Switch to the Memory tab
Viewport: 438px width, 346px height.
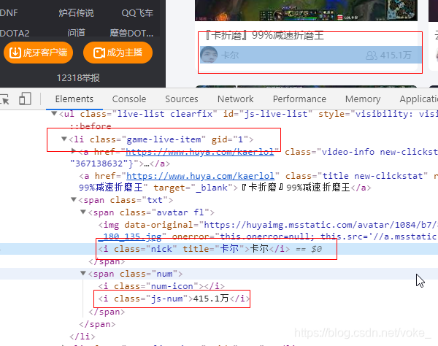(x=363, y=99)
